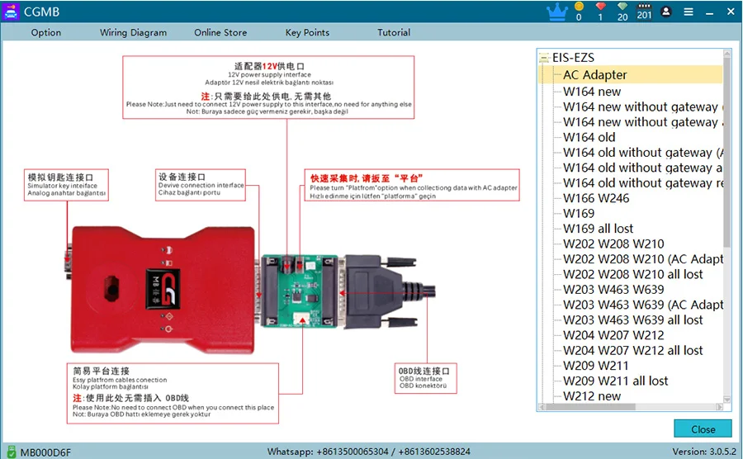Viewport: 743px width, 459px height.
Task: Click the Simulator key interface label
Action: coord(66,185)
